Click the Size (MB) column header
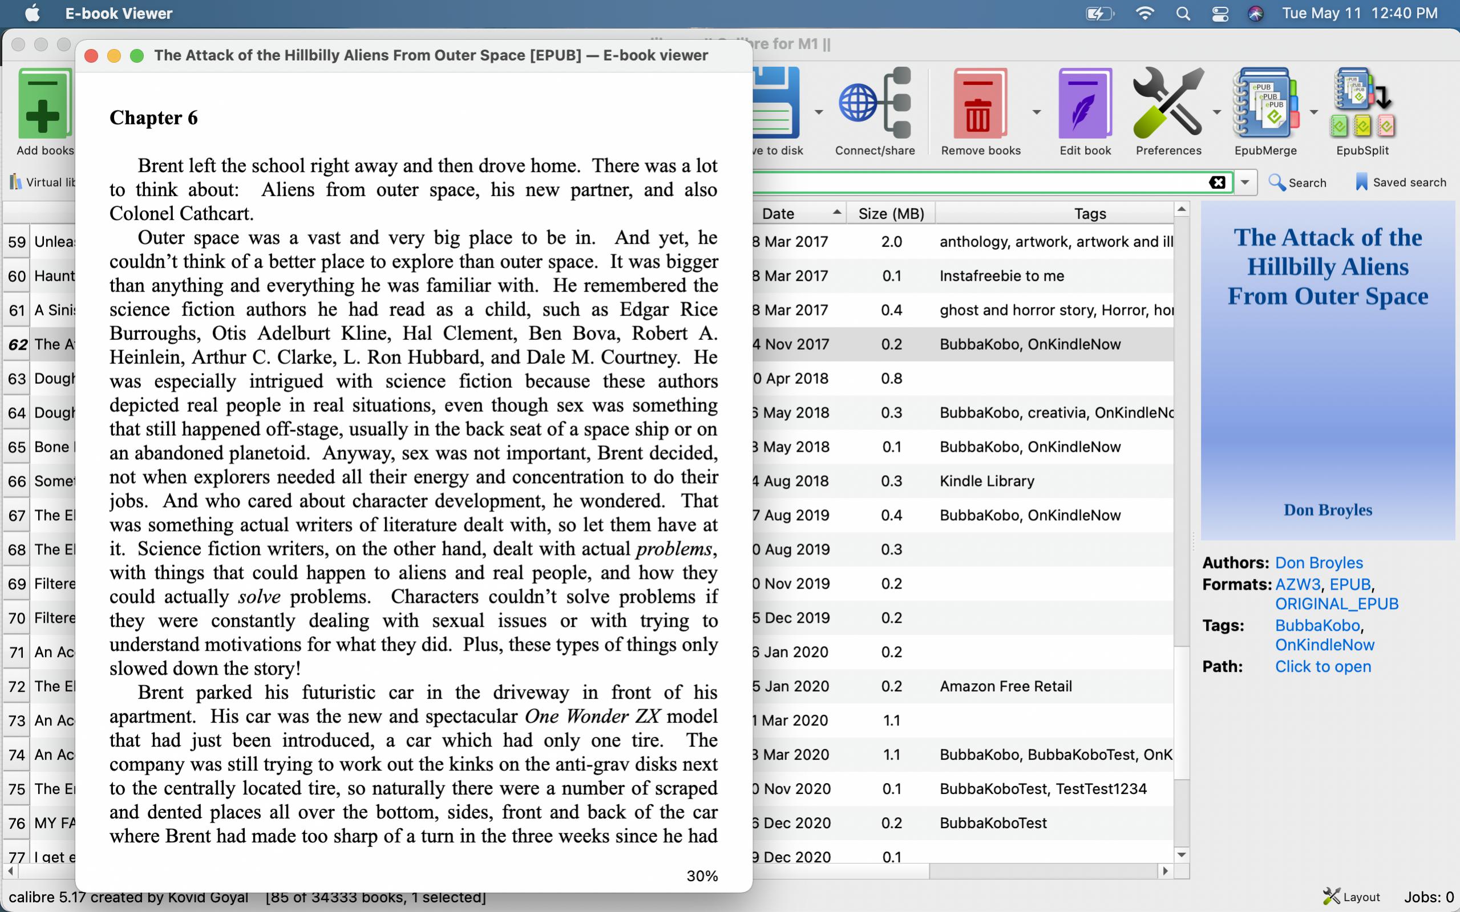The width and height of the screenshot is (1460, 912). click(891, 213)
